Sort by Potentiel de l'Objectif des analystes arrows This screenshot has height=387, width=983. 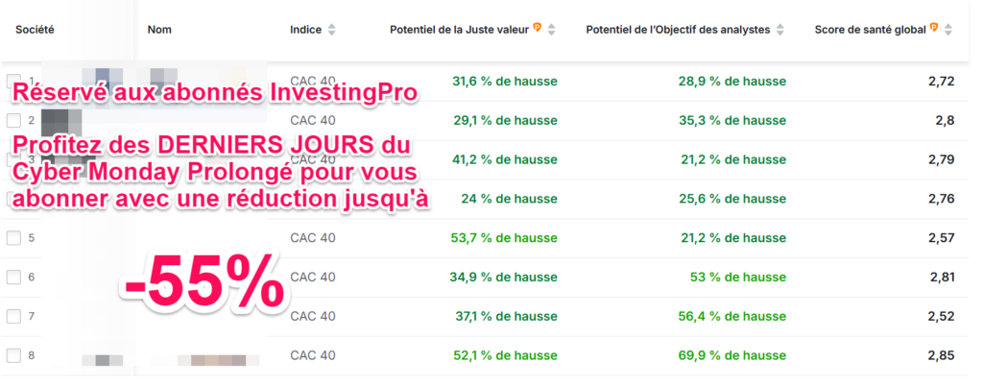tap(779, 30)
